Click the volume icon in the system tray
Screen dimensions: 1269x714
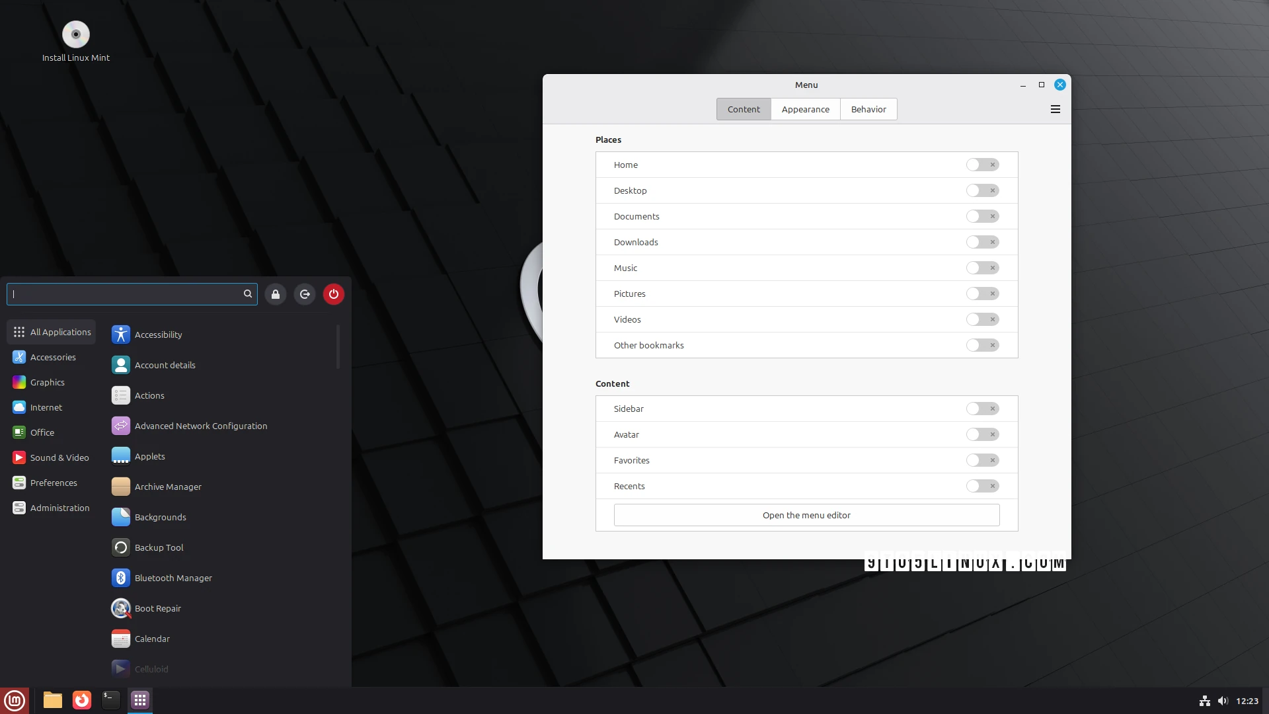(x=1223, y=701)
